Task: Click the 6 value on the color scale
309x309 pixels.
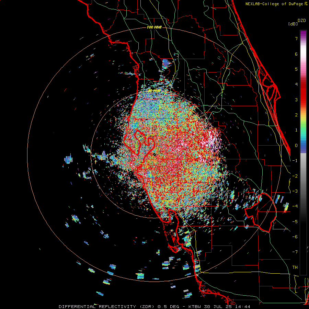Action: [296, 54]
